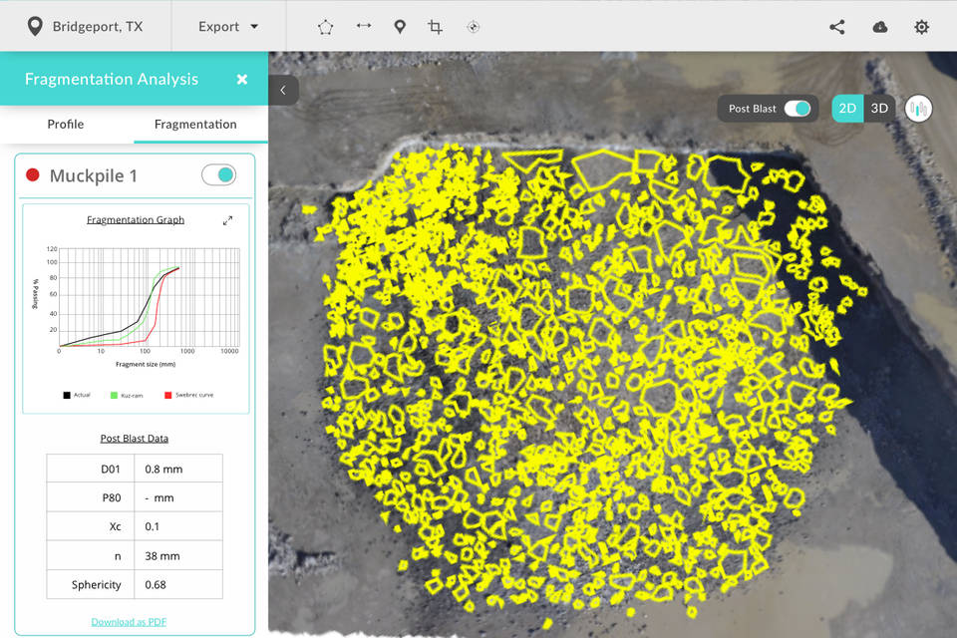The image size is (957, 638).
Task: Click the red Muckpile 1 color dot
Action: tap(33, 175)
